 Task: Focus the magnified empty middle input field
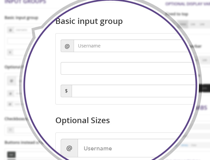tap(128, 68)
